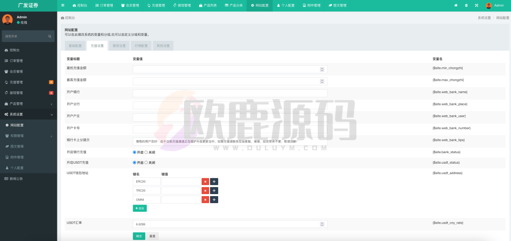Click the green 确定 submit button
Screen dimensions: 511x241
point(139,236)
